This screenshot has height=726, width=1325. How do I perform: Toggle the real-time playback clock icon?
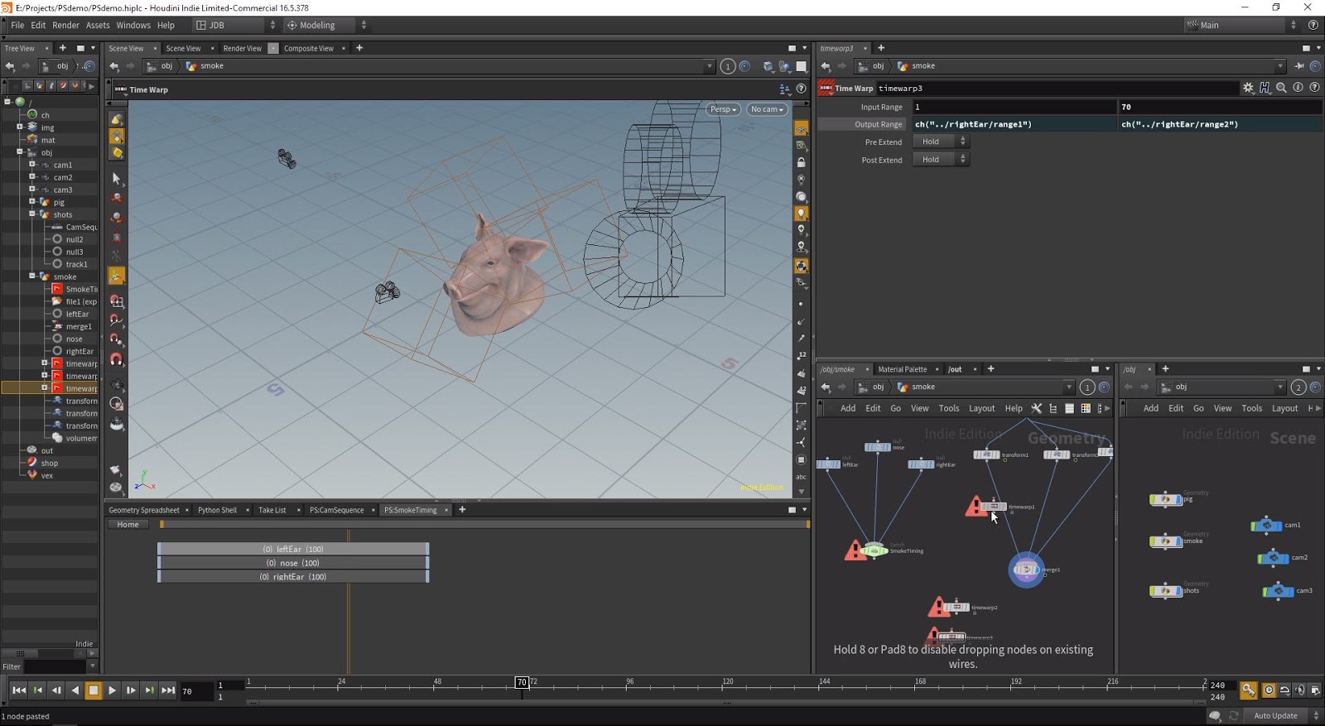point(1269,690)
